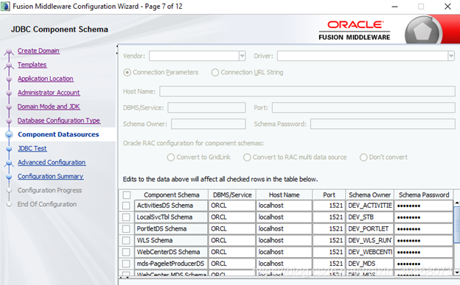Click the Schema Password column header
Viewport: 460px width, 285px height.
[x=424, y=195]
